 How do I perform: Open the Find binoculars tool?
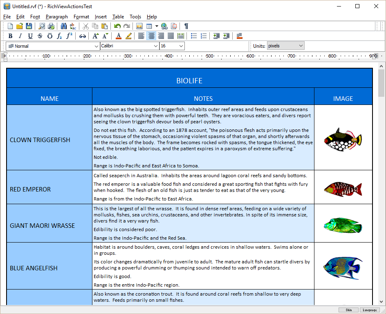(63, 26)
